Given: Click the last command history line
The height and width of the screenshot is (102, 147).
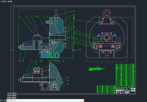Looking at the screenshot, I should [12, 98].
